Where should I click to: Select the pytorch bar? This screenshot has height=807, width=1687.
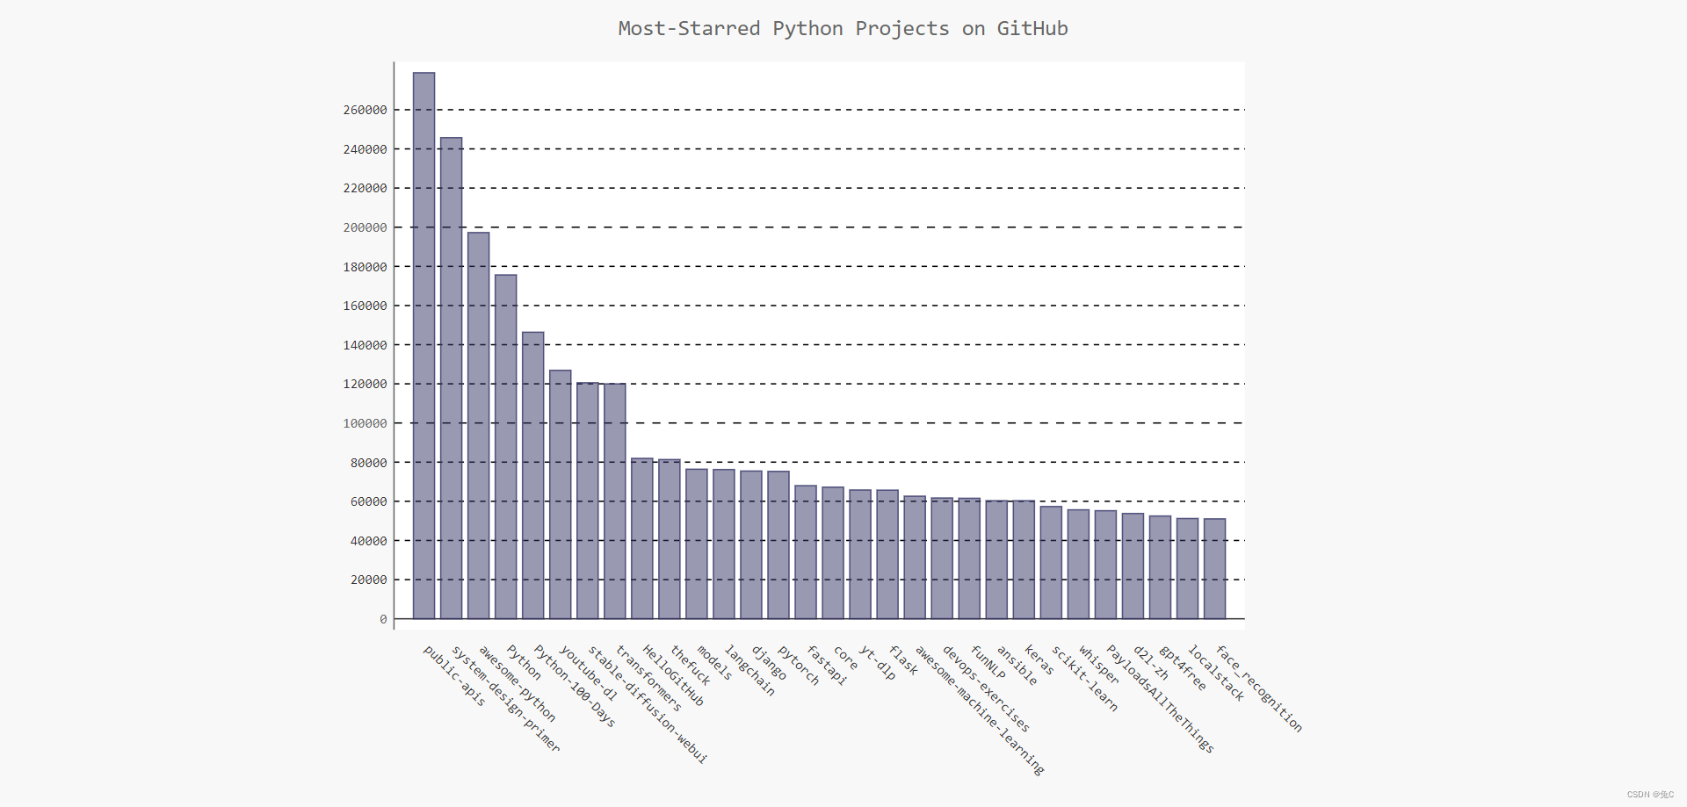(778, 545)
